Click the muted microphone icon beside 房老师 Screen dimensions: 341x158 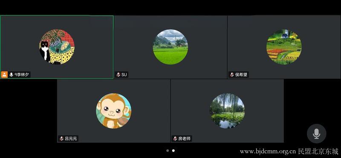coord(175,138)
